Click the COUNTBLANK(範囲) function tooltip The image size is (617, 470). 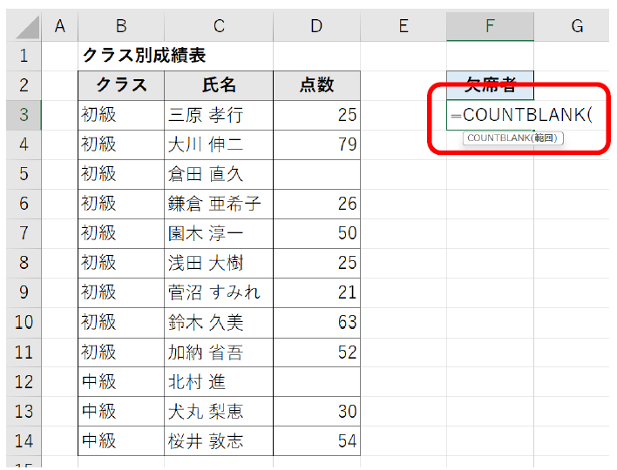[513, 138]
